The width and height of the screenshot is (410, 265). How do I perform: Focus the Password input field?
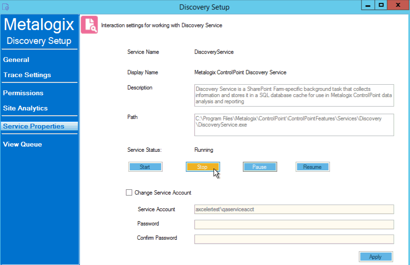pos(294,224)
